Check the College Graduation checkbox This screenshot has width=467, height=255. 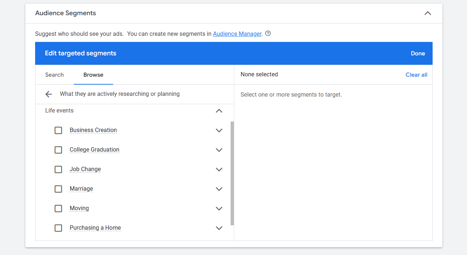click(58, 150)
